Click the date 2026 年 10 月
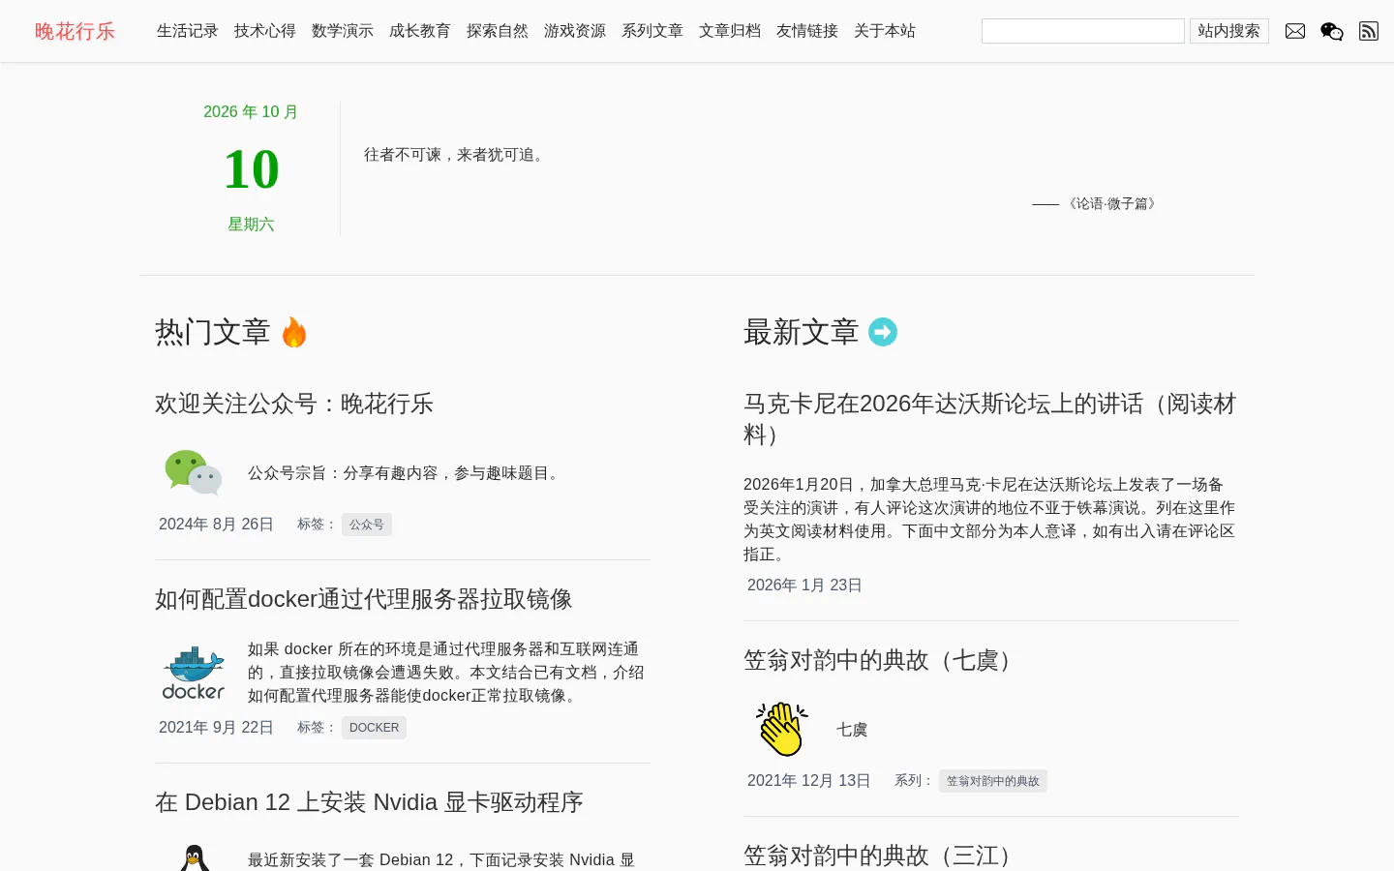The height and width of the screenshot is (871, 1394). [x=251, y=112]
